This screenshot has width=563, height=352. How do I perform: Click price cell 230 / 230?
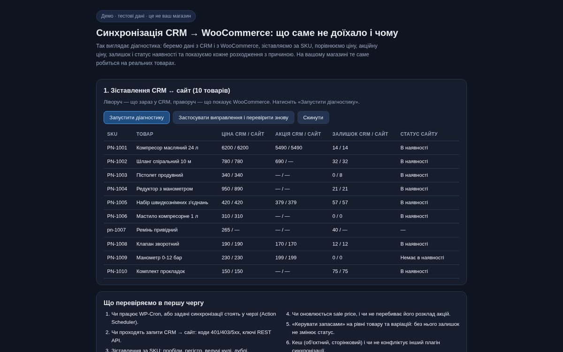coord(232,258)
